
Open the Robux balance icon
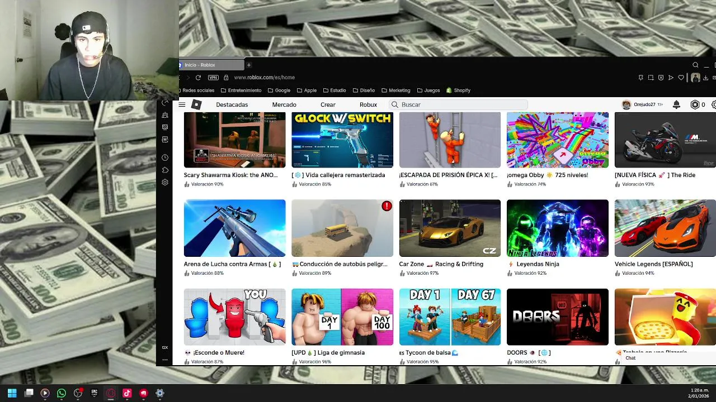pos(695,104)
